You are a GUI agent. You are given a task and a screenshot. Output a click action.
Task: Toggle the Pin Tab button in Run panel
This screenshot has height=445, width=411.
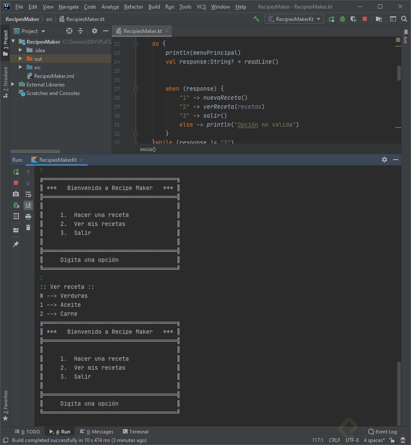(x=16, y=244)
